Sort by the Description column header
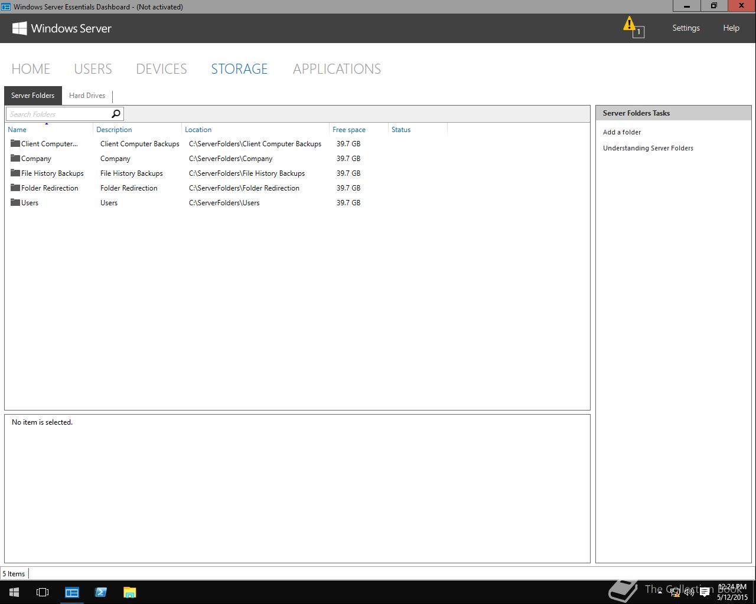 pos(138,129)
